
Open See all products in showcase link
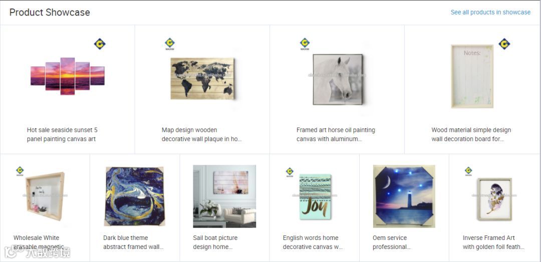click(490, 12)
